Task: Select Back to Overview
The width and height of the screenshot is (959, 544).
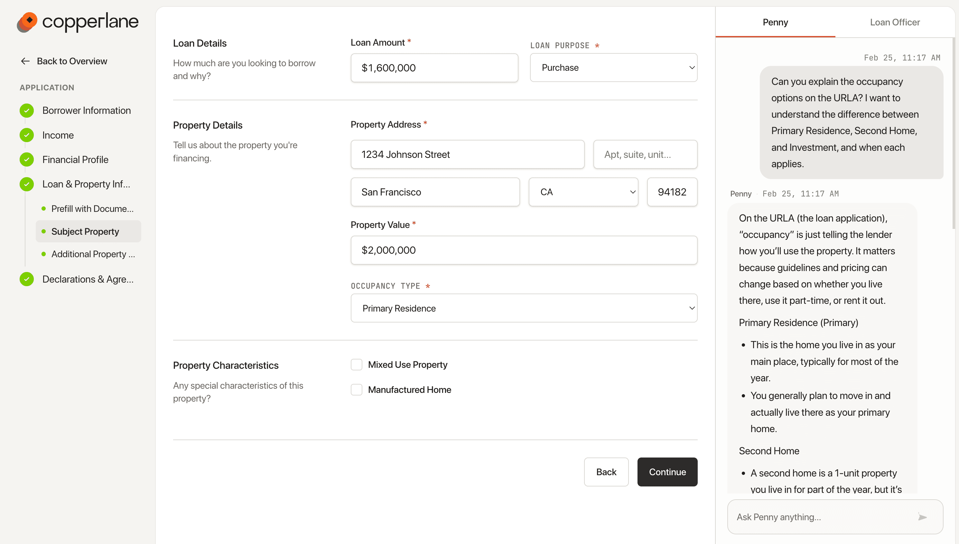Action: [72, 61]
